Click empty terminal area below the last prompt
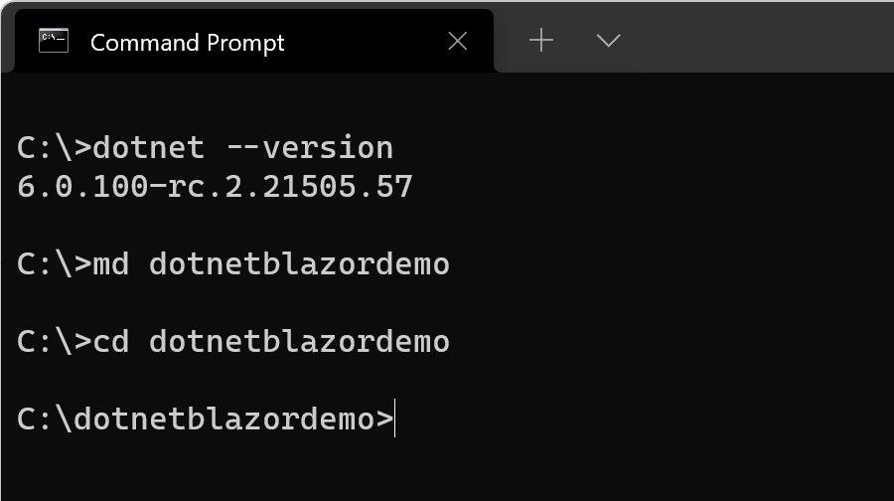 click(x=447, y=472)
